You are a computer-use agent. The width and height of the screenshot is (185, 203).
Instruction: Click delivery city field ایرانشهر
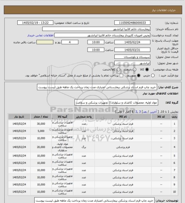tap(132, 63)
